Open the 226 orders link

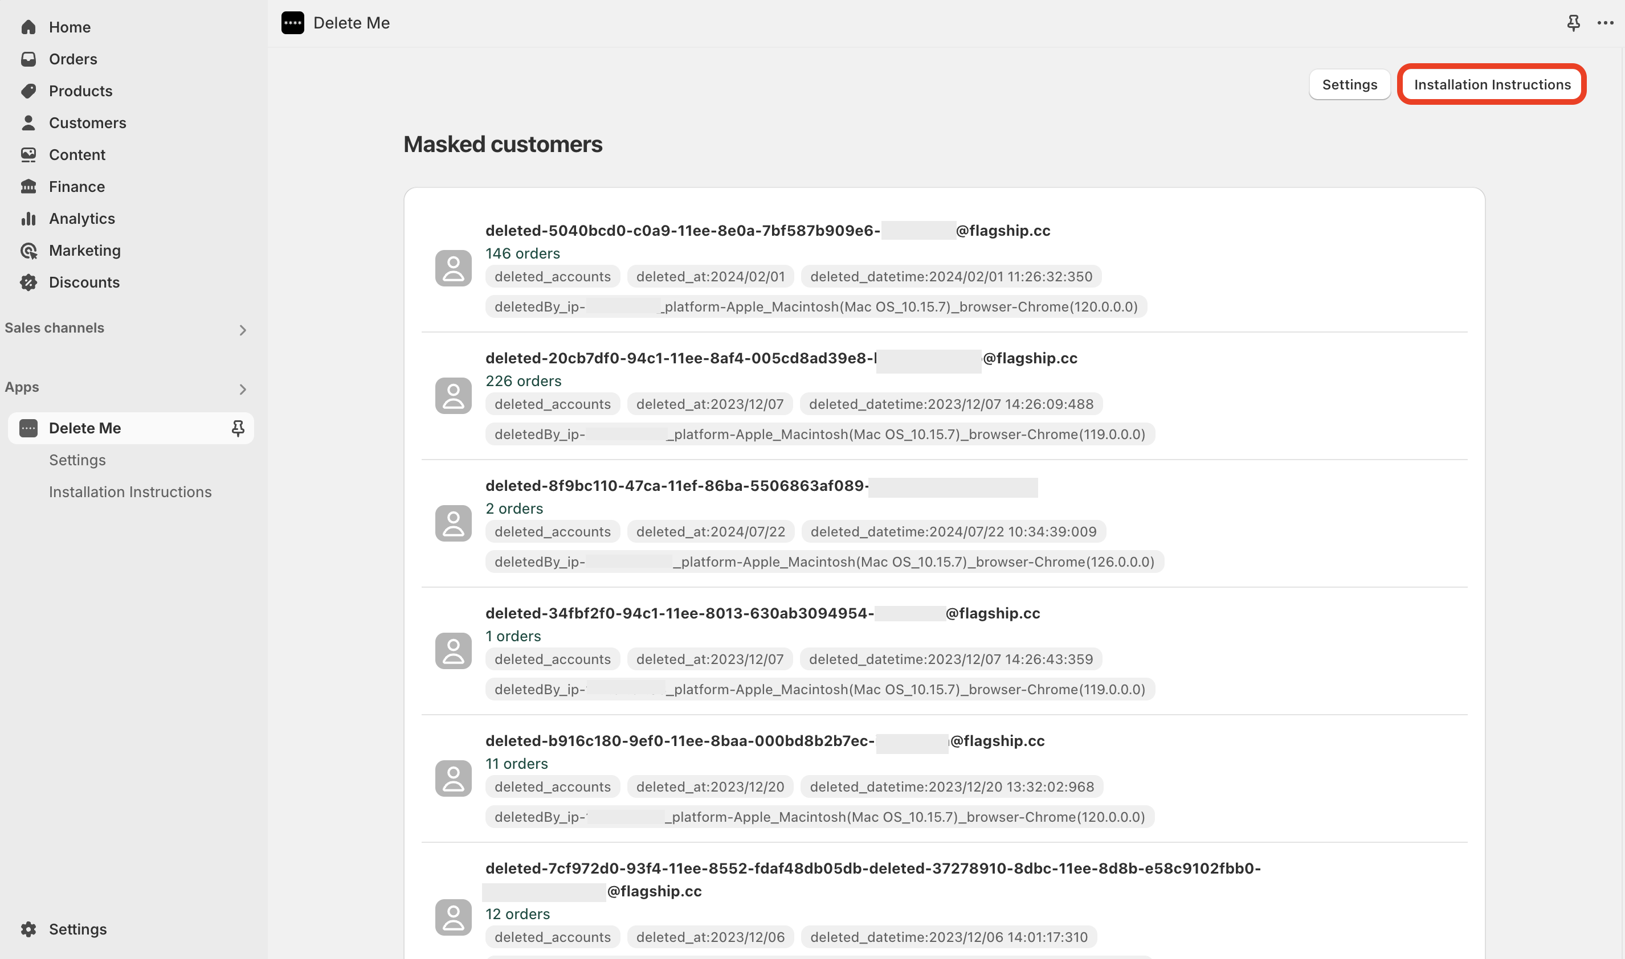pos(524,382)
